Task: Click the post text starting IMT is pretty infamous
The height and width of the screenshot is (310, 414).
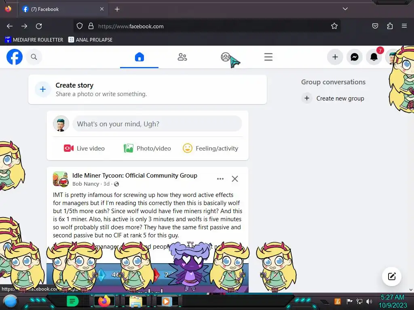Action: click(x=147, y=215)
